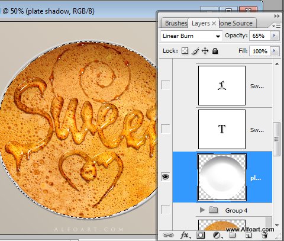Create new fill or adjustment layer
Screen dimensions: 284x241
217,235
